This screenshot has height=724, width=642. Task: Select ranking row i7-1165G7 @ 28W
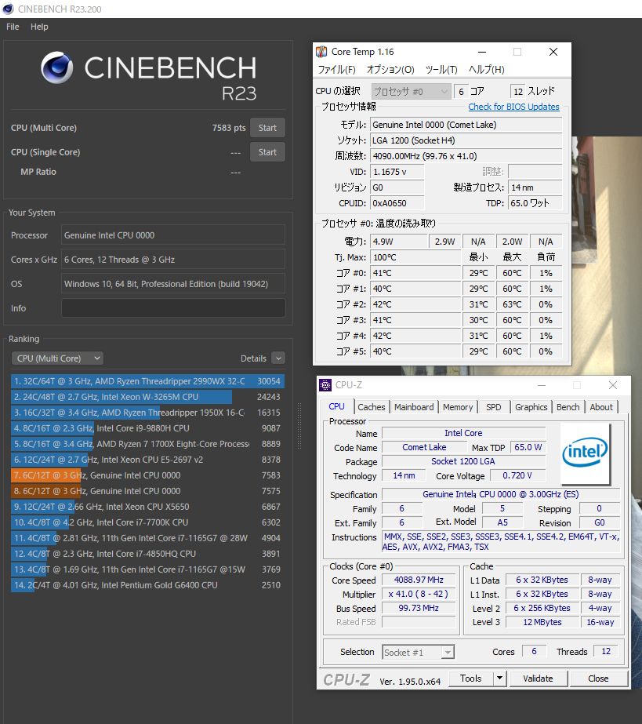147,538
